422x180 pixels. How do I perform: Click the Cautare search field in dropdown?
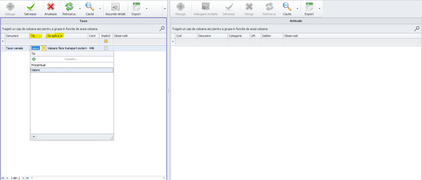pos(71,59)
